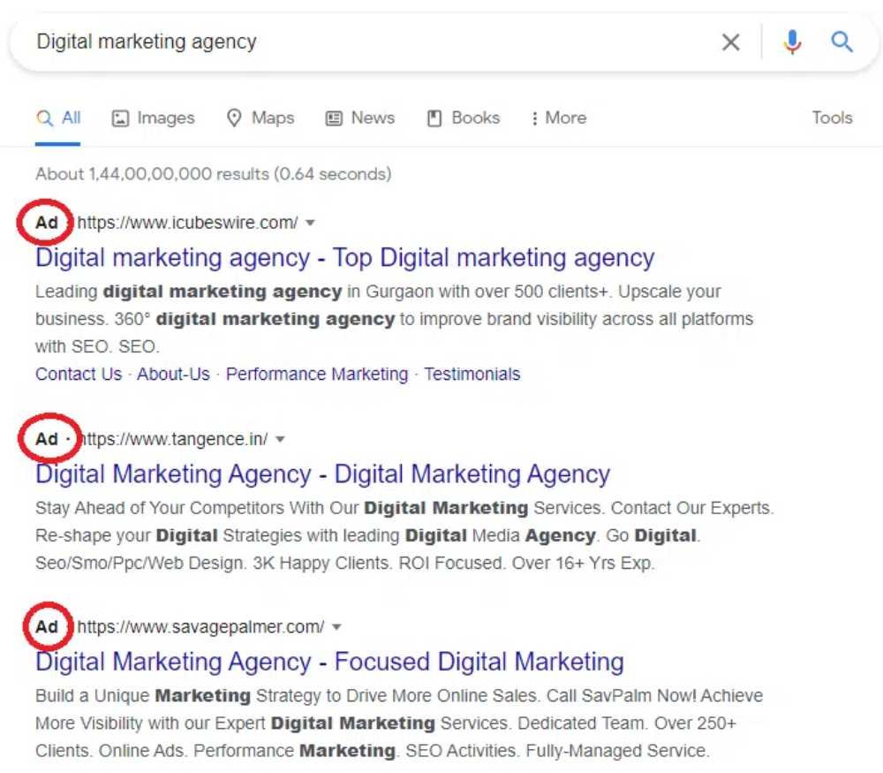Open the Performance Marketing sitelink

coord(317,374)
